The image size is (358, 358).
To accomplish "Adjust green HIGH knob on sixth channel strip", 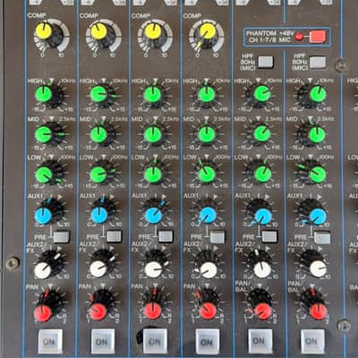I will 318,94.
